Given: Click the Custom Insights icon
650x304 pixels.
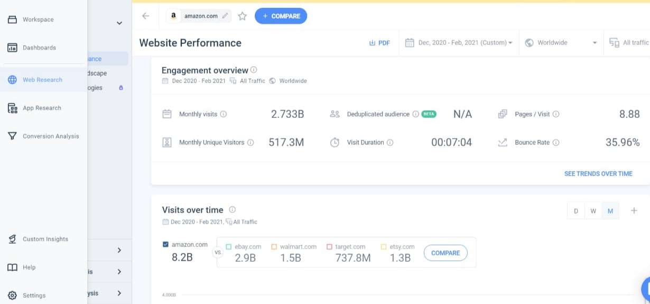Looking at the screenshot, I should [x=12, y=239].
